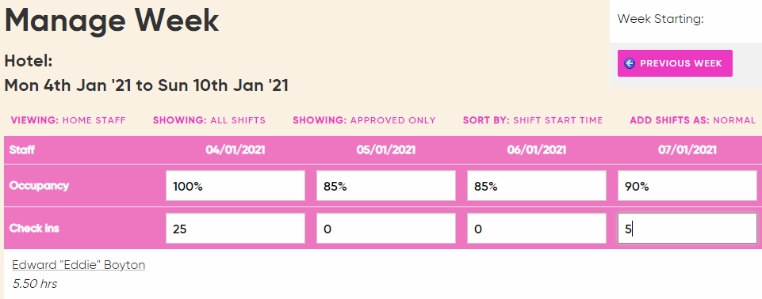
Task: Change the Showing: All Shifts filter
Action: pos(209,120)
